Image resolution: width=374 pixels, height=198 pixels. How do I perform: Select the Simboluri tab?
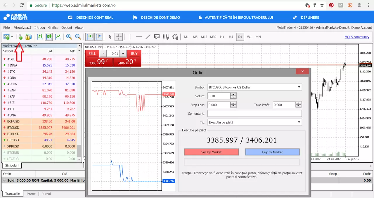click(12, 166)
